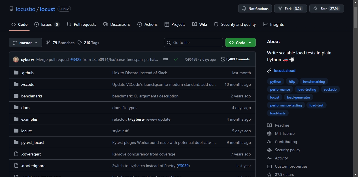This screenshot has height=177, width=358.
Task: Select the socketio topic tag
Action: tap(330, 89)
